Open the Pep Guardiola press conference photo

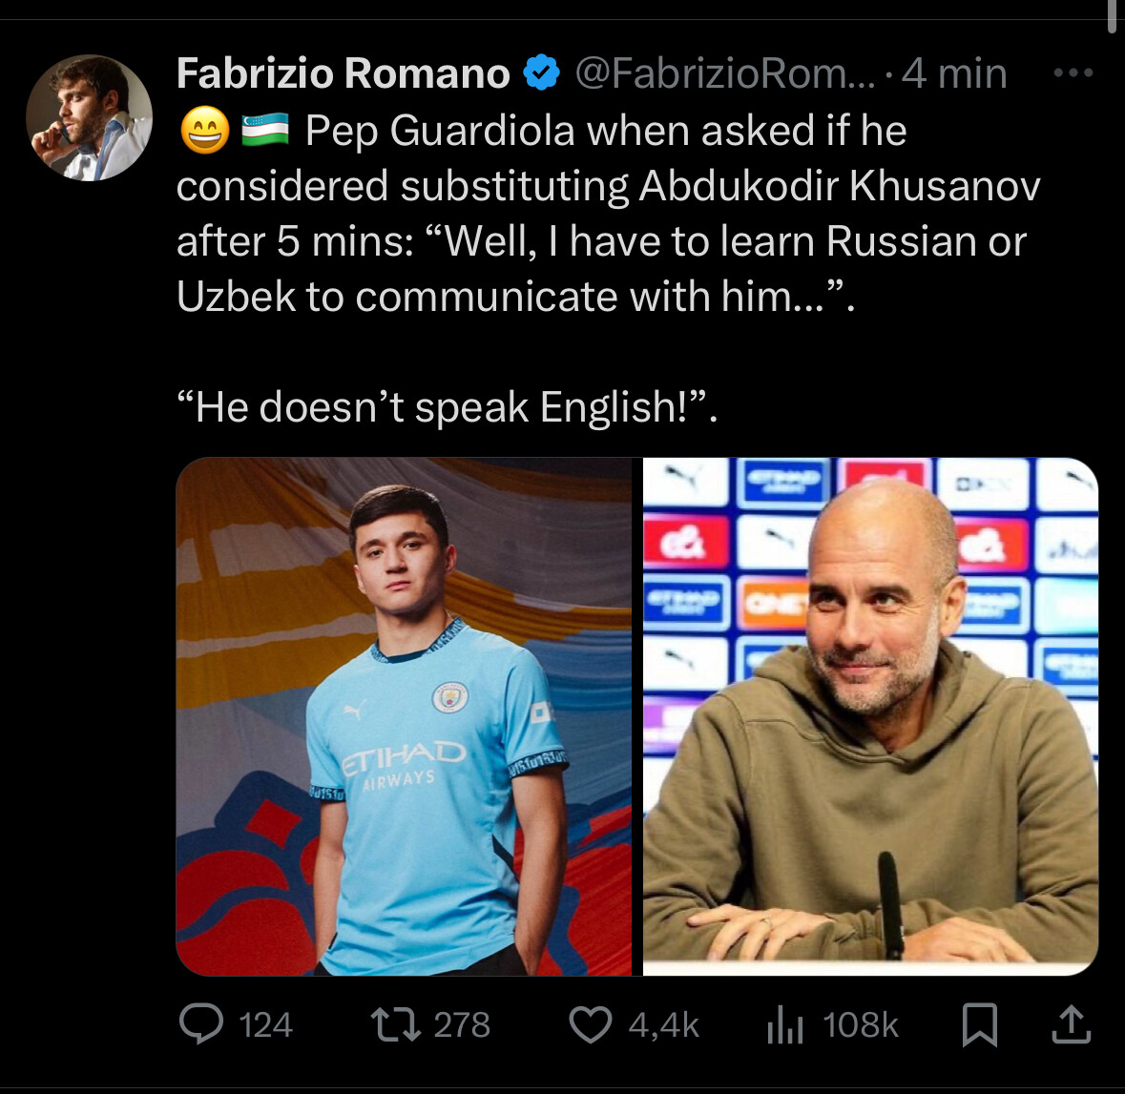(x=870, y=716)
